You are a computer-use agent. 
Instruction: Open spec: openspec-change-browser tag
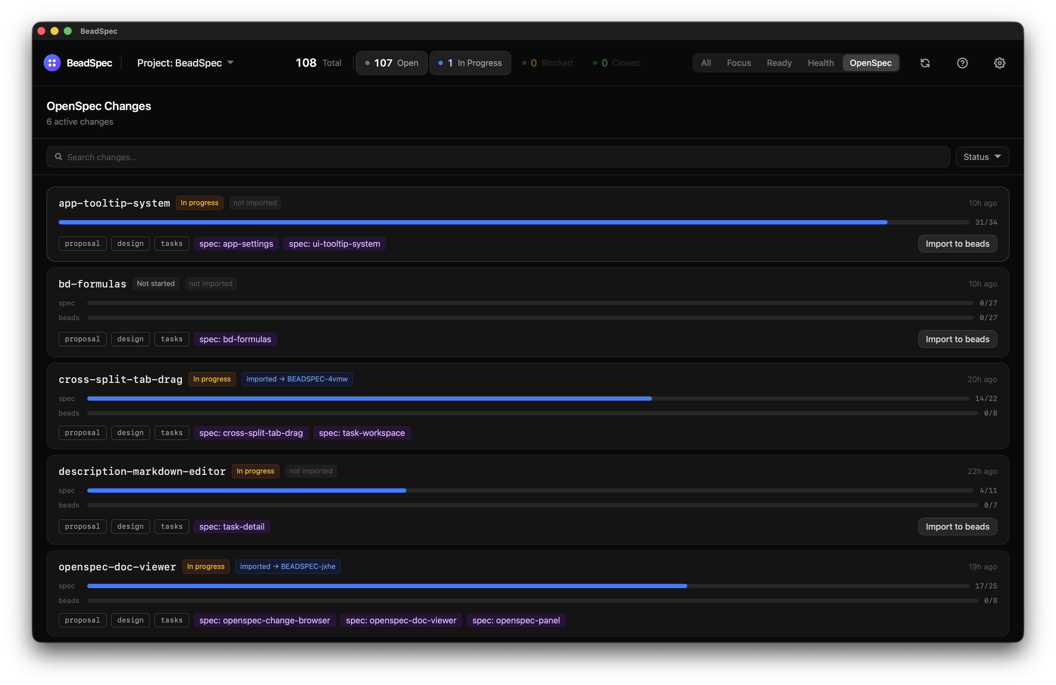(265, 620)
